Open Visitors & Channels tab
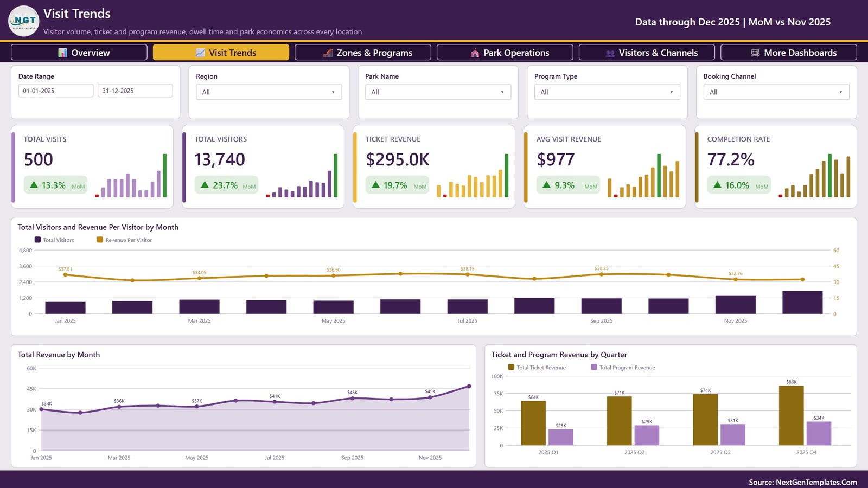Image resolution: width=868 pixels, height=488 pixels. (x=647, y=53)
